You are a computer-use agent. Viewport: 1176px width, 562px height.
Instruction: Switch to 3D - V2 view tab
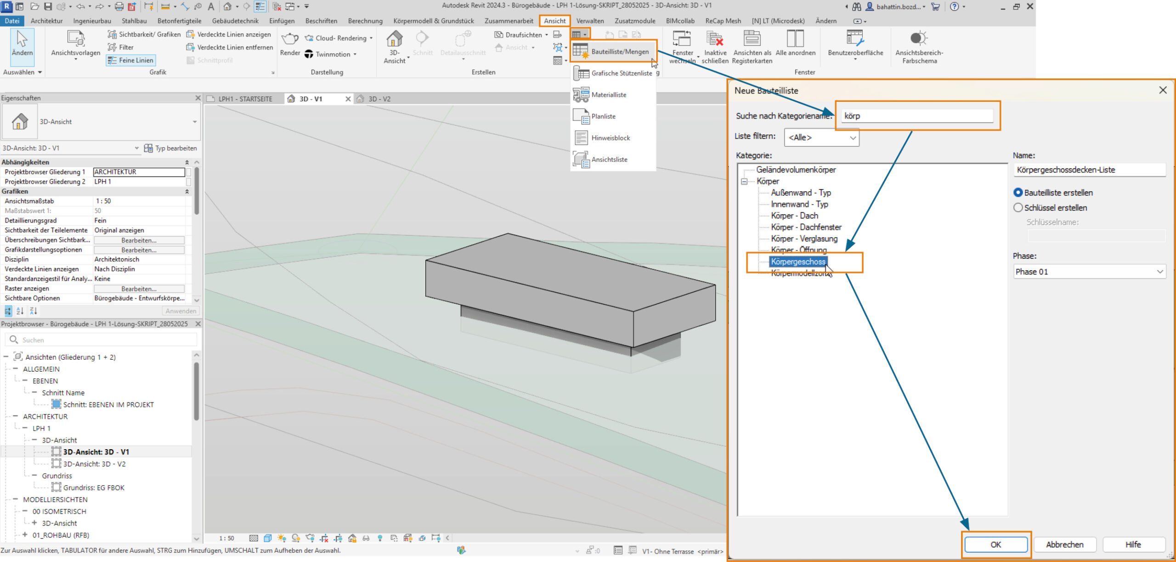[x=379, y=99]
